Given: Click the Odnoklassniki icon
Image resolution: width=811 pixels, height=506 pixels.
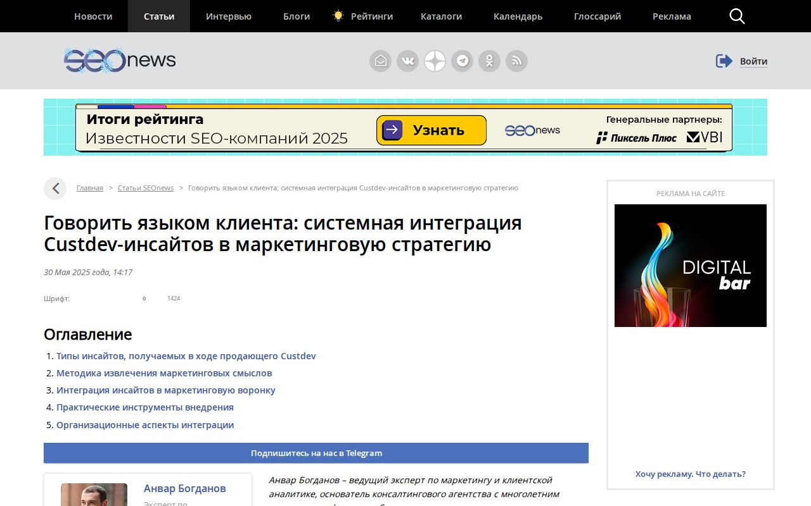Looking at the screenshot, I should pyautogui.click(x=489, y=61).
